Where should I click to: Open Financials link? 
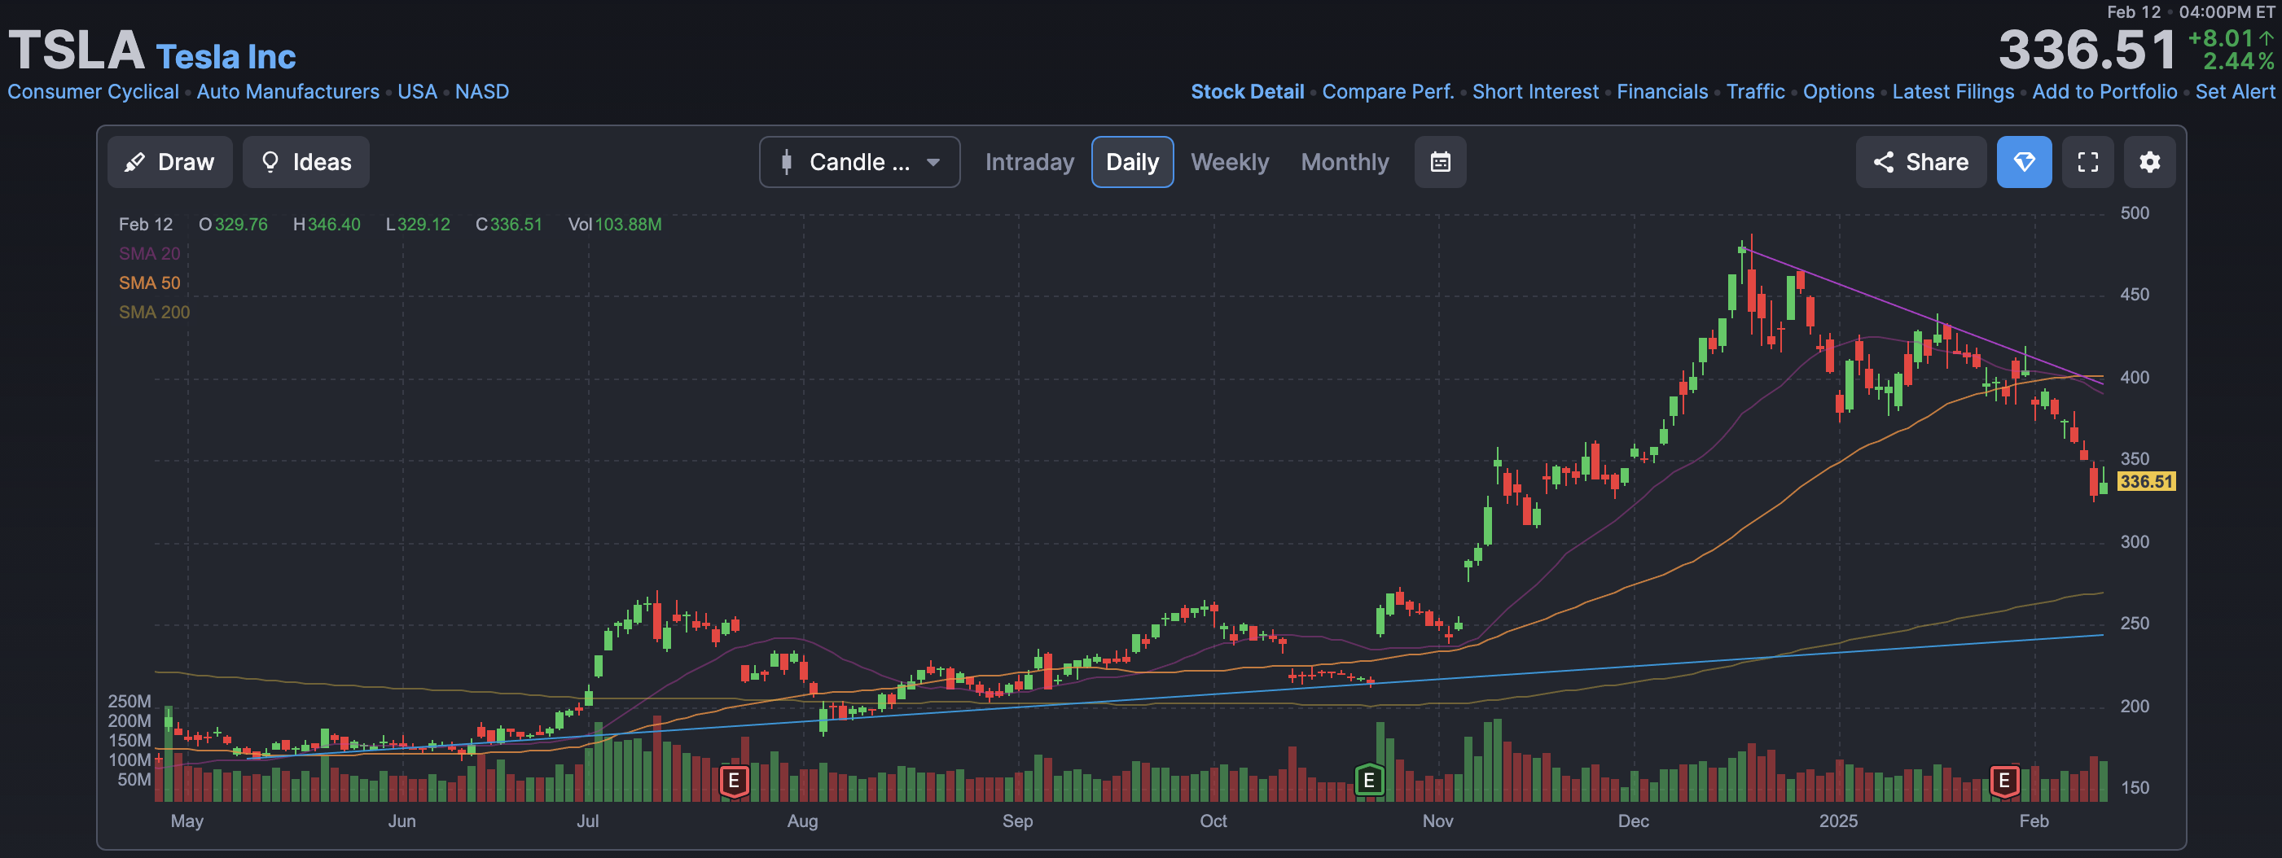1662,92
